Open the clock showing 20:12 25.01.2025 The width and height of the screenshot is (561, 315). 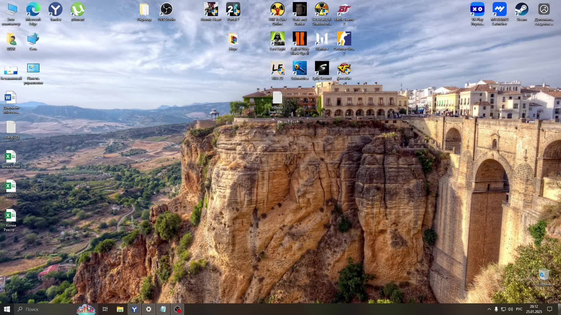(534, 309)
